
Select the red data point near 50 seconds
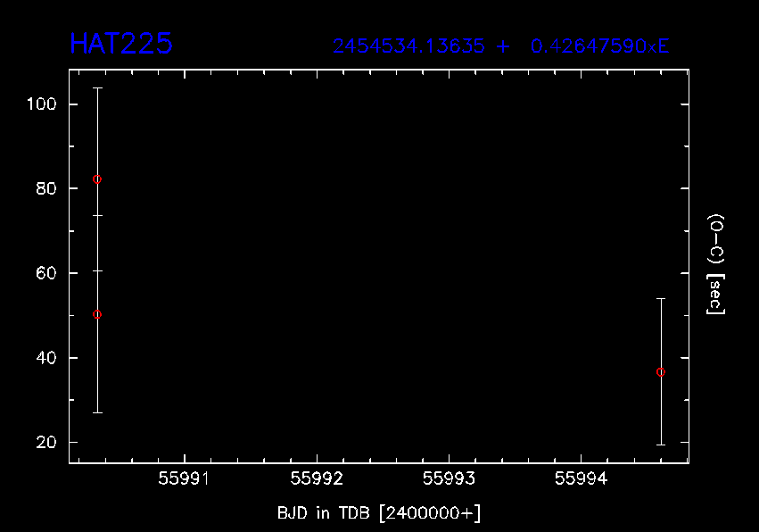tap(97, 314)
